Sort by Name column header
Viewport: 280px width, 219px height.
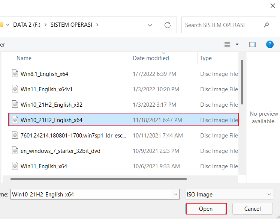click(24, 58)
